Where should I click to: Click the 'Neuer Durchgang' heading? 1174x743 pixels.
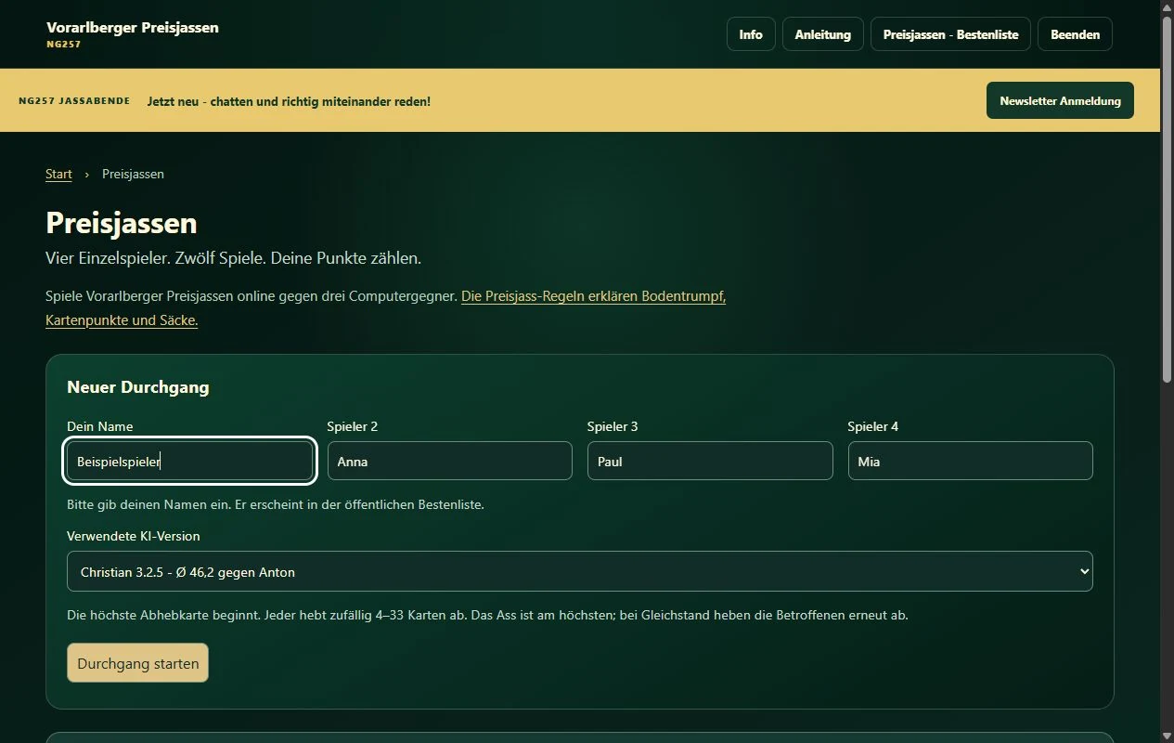tap(138, 386)
